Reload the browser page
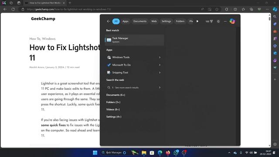 point(13,9)
